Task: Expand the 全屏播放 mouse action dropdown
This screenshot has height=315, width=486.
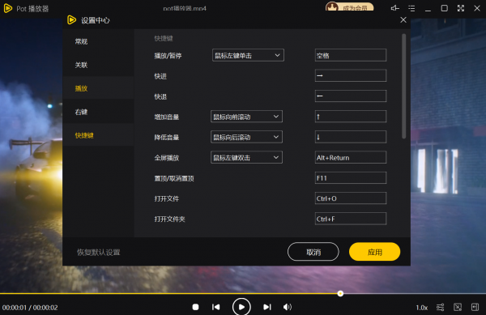Action: tap(246, 157)
